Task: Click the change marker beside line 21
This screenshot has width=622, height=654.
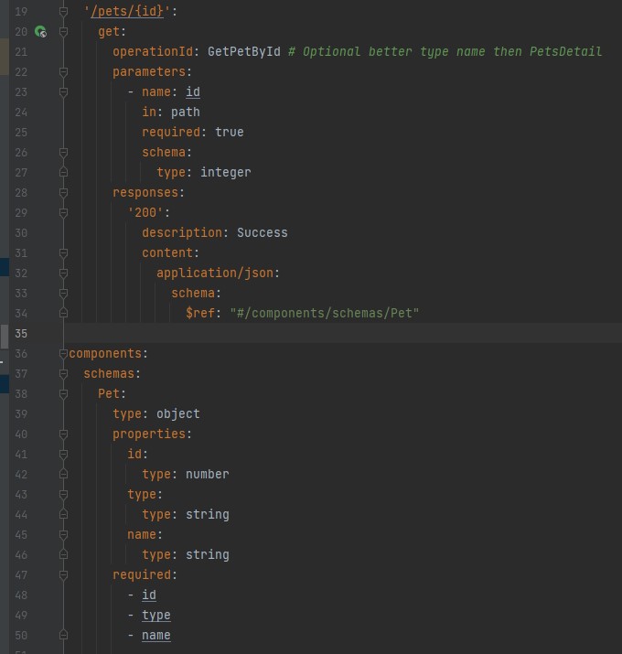Action: pyautogui.click(x=5, y=57)
